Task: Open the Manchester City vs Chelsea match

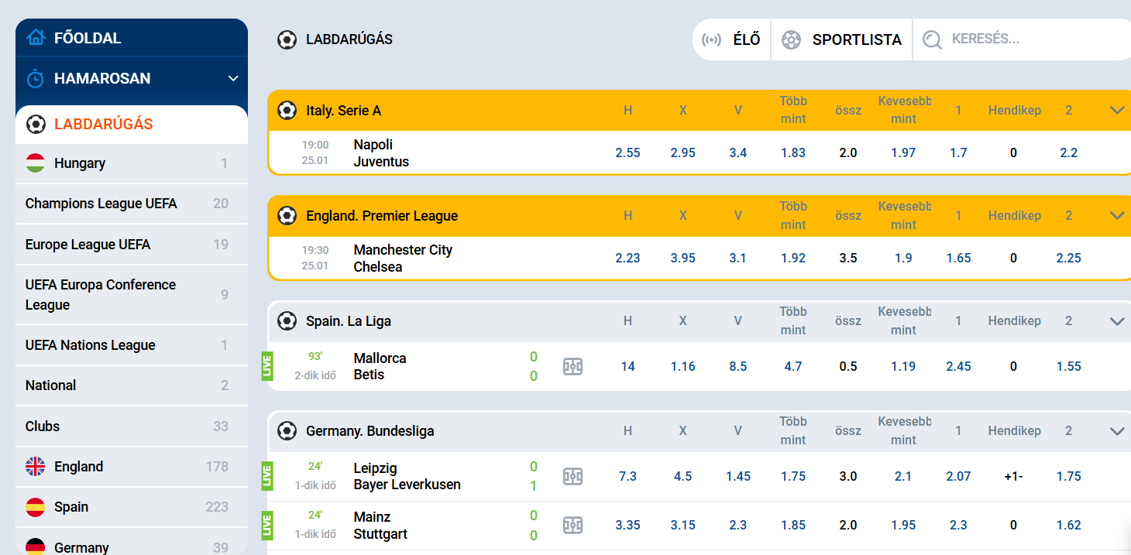Action: [403, 258]
